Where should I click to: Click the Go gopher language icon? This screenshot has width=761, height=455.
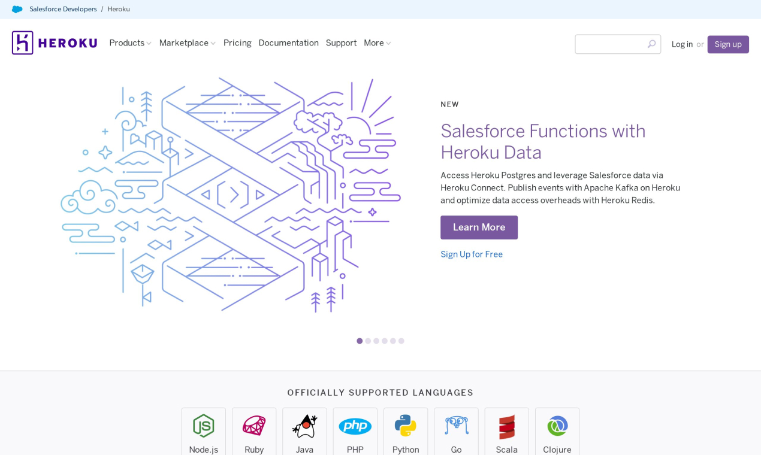tap(456, 426)
